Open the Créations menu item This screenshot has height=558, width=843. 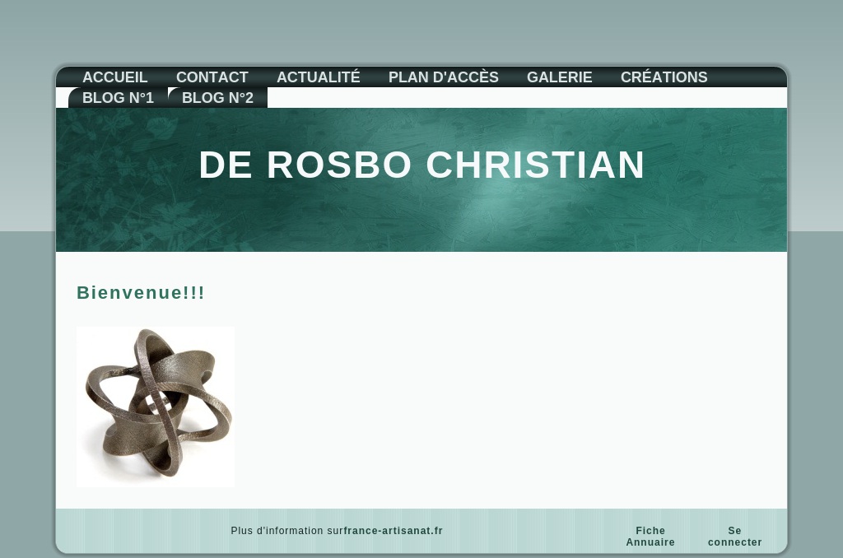click(x=664, y=77)
